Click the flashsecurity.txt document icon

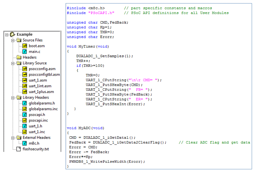click(x=19, y=149)
